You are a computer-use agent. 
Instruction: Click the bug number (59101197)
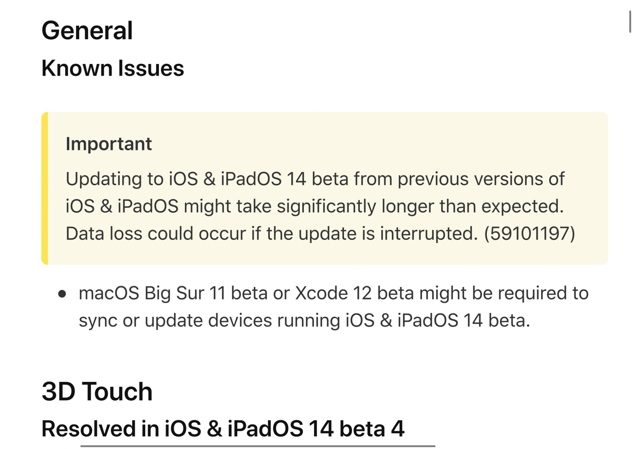[x=530, y=234]
